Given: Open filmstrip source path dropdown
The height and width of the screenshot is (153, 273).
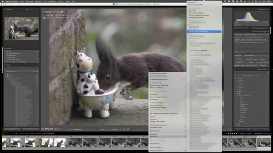Looking at the screenshot, I should pos(48,134).
